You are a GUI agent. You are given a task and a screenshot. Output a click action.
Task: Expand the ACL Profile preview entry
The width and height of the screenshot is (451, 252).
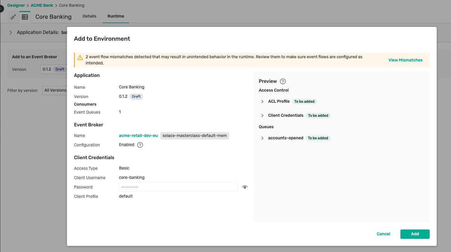tap(262, 101)
